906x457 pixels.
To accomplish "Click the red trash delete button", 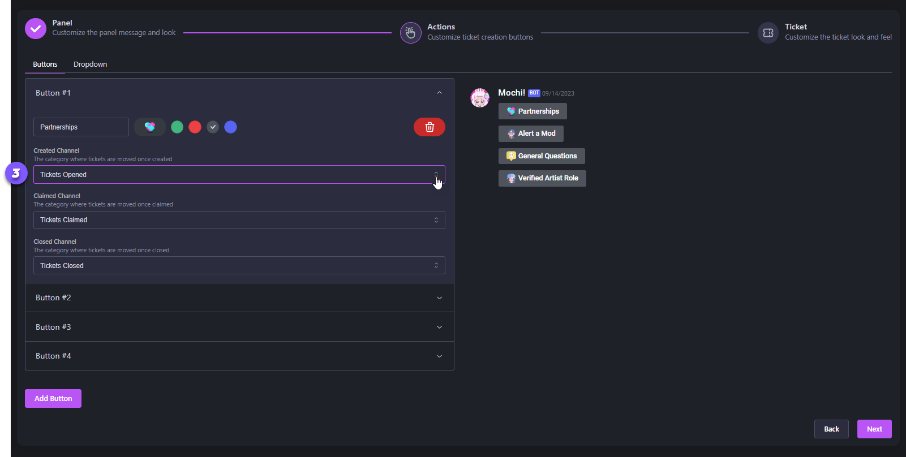I will 429,127.
